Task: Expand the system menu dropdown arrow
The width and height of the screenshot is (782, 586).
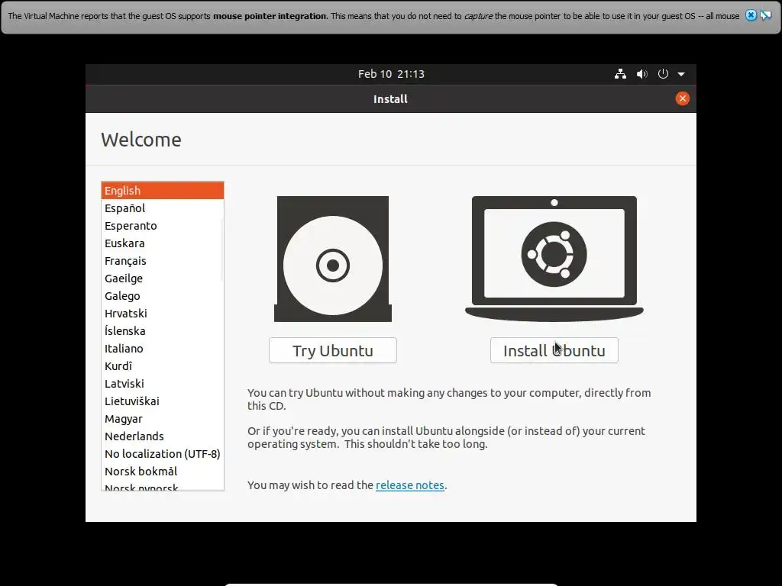Action: tap(681, 74)
